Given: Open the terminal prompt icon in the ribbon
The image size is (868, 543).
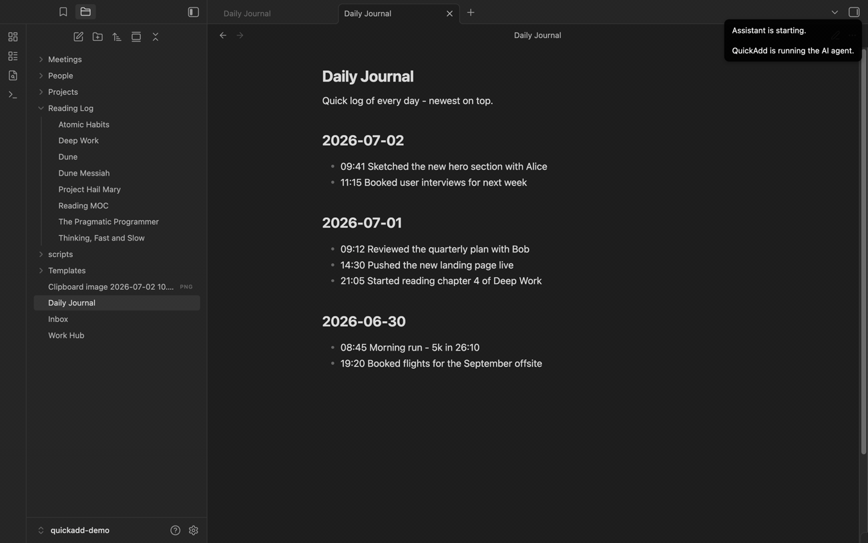Looking at the screenshot, I should point(13,95).
